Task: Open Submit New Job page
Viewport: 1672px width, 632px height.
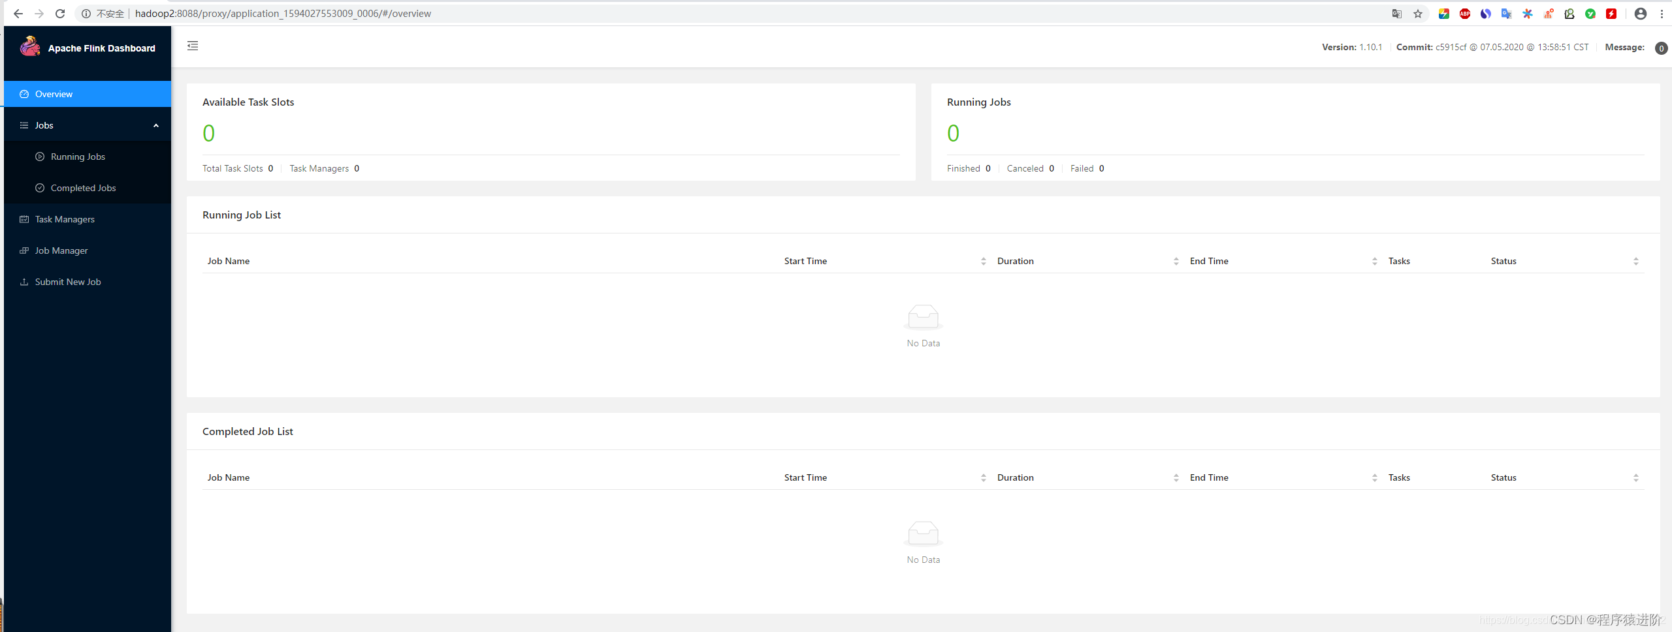Action: point(88,282)
